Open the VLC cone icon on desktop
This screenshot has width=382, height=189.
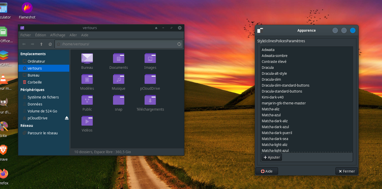(x=3, y=79)
